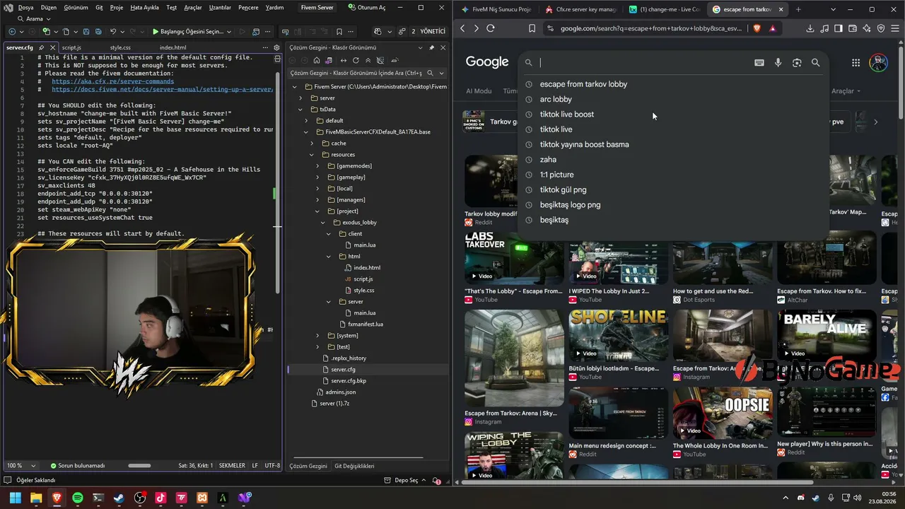
Task: Expand the cache folder
Action: point(312,144)
